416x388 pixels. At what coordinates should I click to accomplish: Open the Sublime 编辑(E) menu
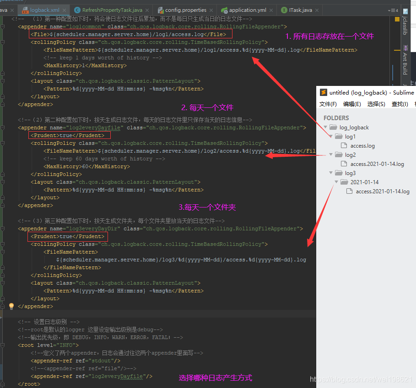(352, 104)
